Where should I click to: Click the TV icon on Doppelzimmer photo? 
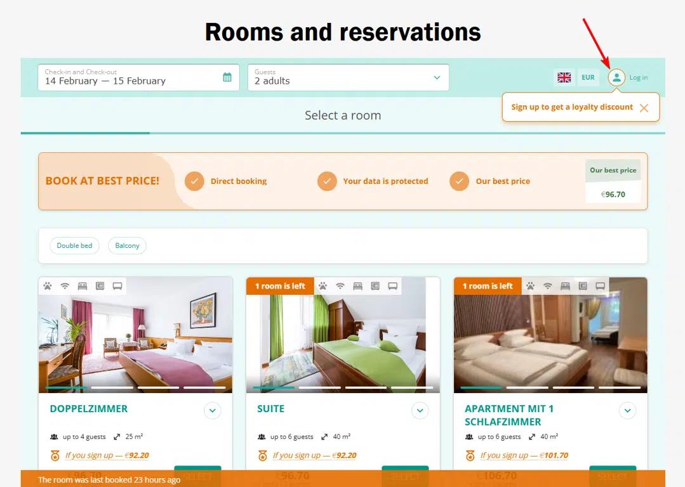click(x=117, y=286)
